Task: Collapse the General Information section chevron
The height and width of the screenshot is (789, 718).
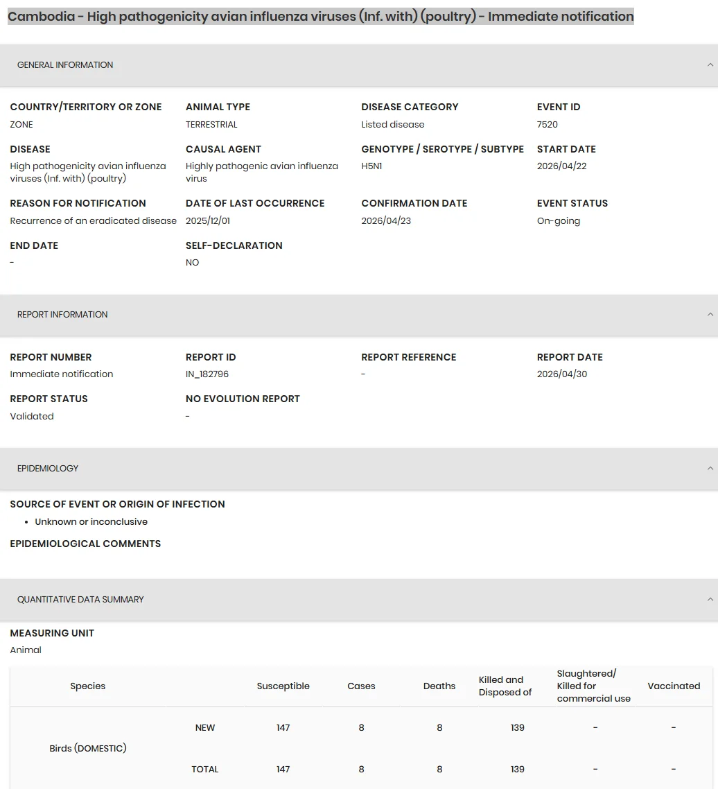Action: [x=710, y=65]
